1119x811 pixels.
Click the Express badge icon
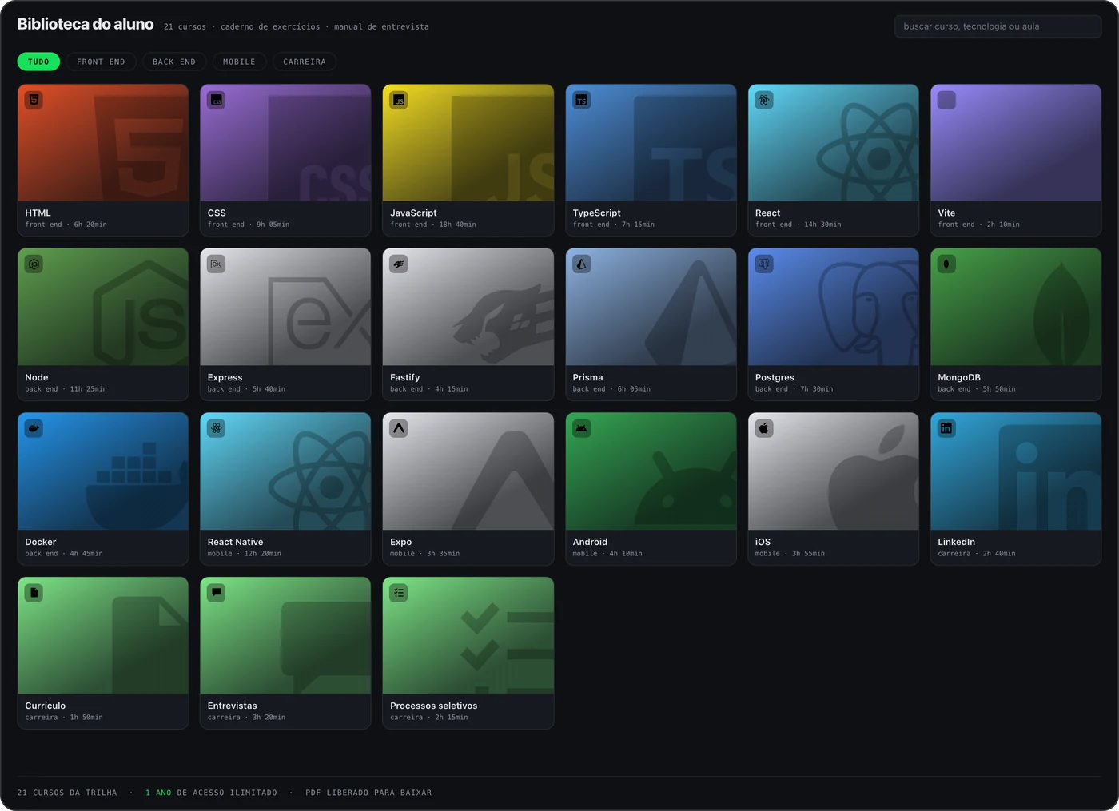click(216, 264)
